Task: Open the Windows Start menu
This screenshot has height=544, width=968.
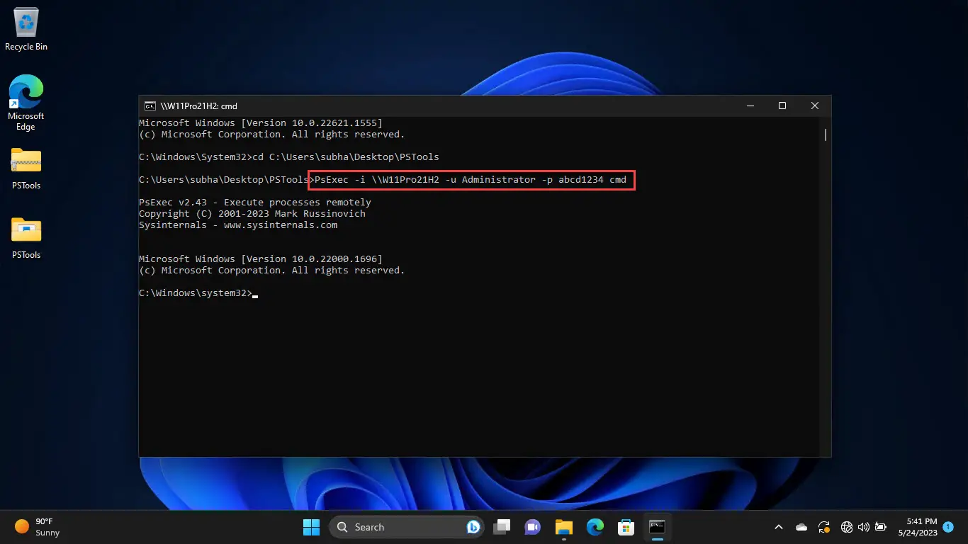Action: (x=311, y=527)
